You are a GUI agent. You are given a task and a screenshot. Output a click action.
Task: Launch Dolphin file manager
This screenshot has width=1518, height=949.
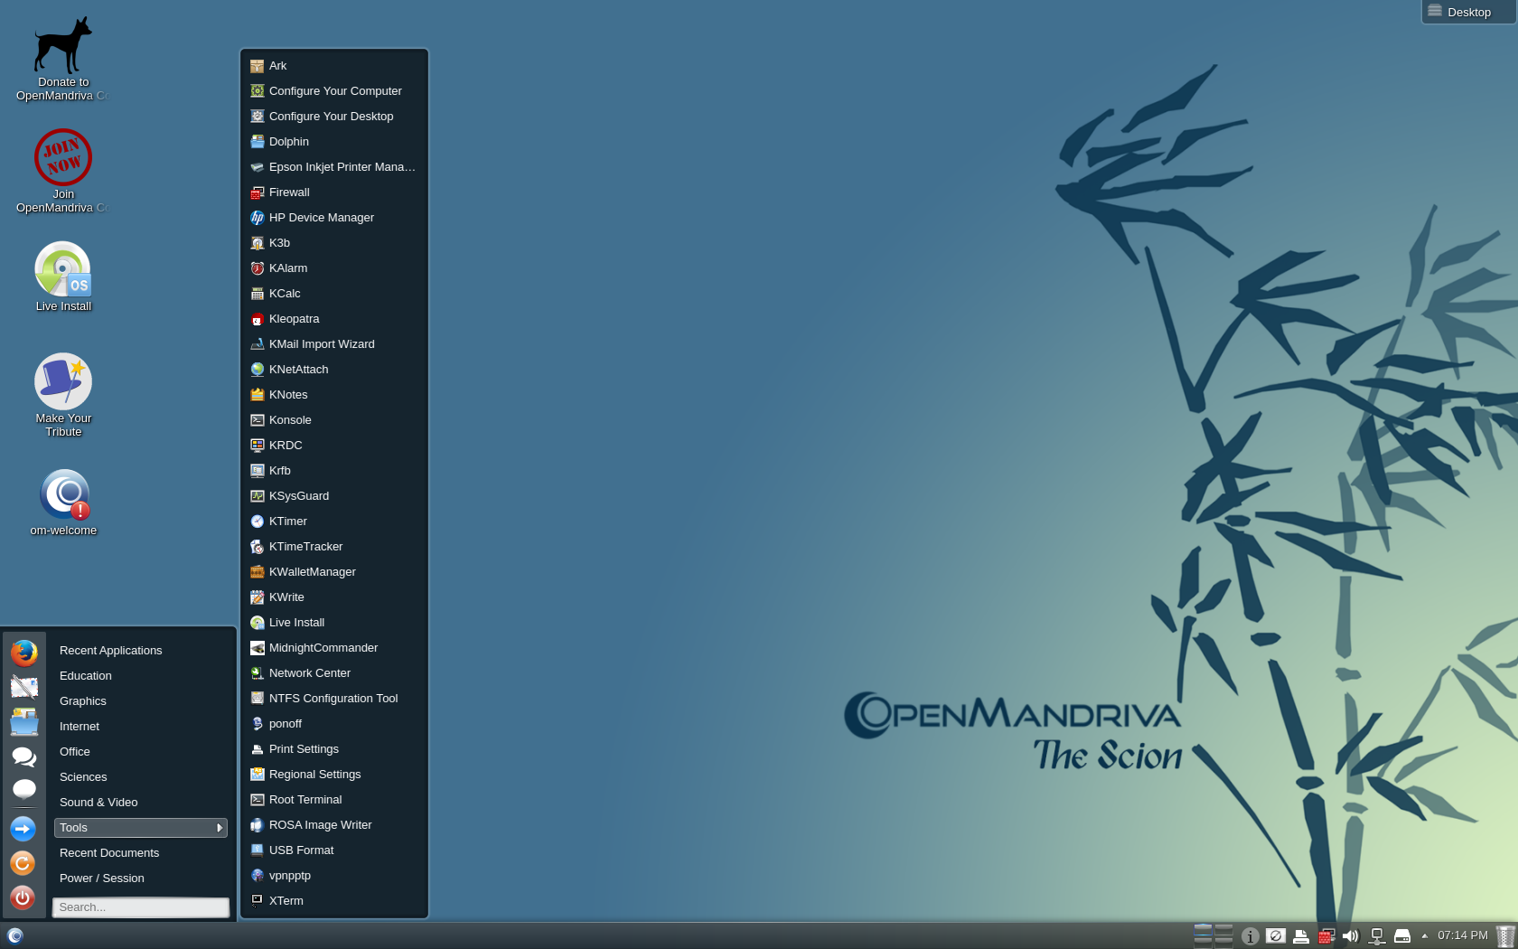point(334,142)
